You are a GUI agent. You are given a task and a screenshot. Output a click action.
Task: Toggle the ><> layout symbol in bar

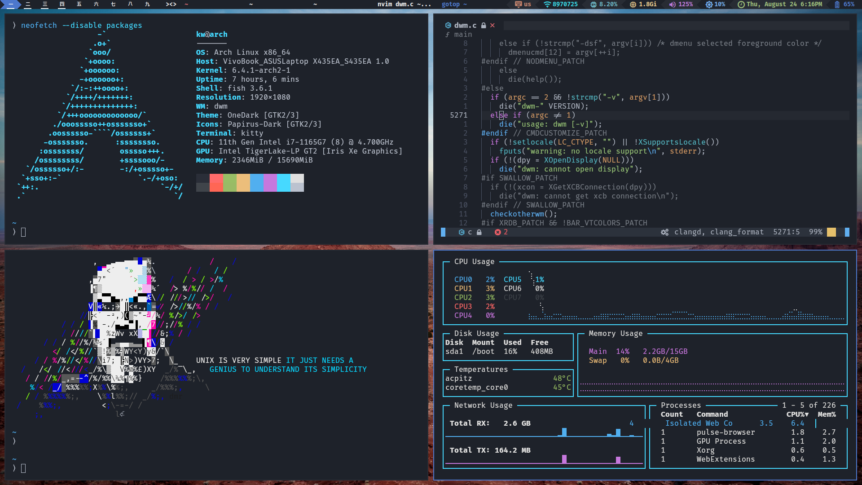[x=171, y=4]
